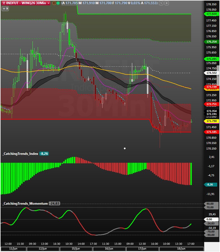The width and height of the screenshot is (220, 252).
Task: Select the 11/jun date segment
Action: [13, 249]
